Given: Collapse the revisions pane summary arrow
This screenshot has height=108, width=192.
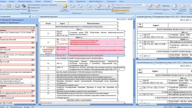Looking at the screenshot, I should coord(33,16).
